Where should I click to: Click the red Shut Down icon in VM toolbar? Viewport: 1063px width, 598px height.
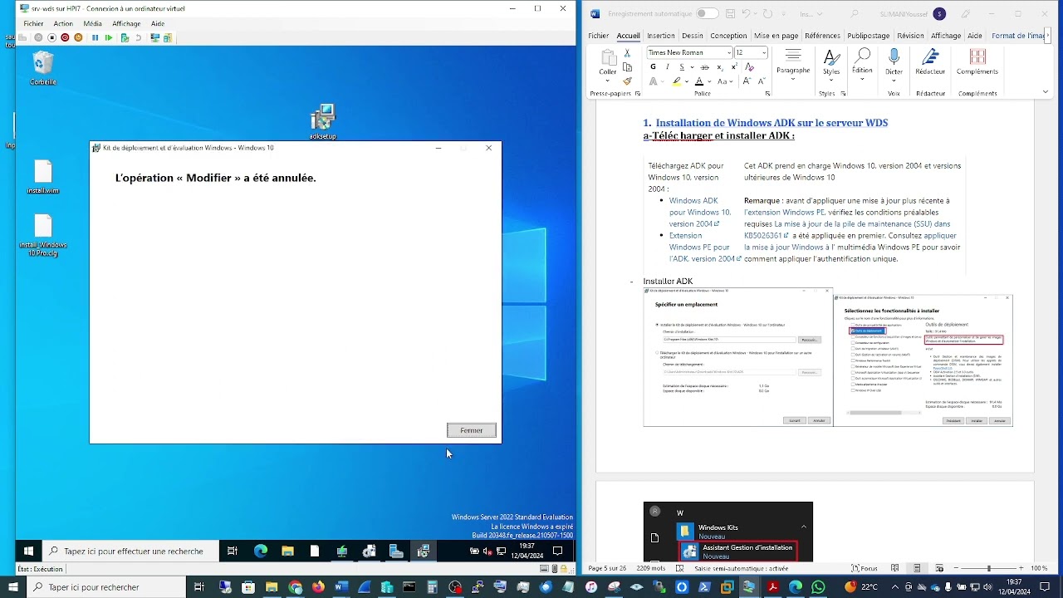tap(65, 37)
